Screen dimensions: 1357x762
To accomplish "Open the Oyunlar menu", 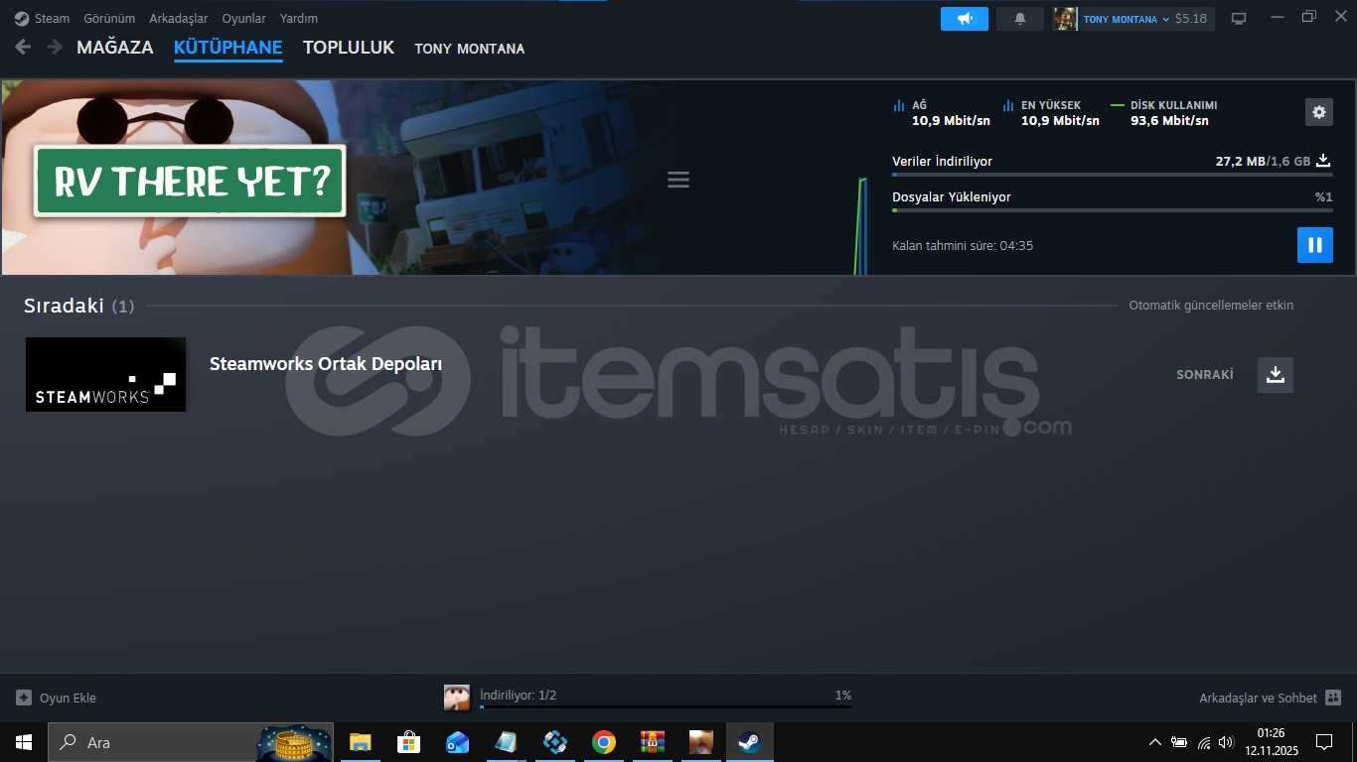I will point(244,19).
